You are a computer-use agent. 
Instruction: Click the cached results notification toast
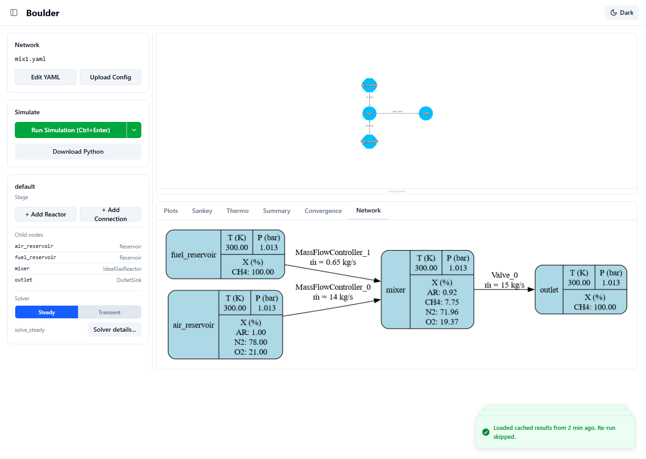[555, 432]
